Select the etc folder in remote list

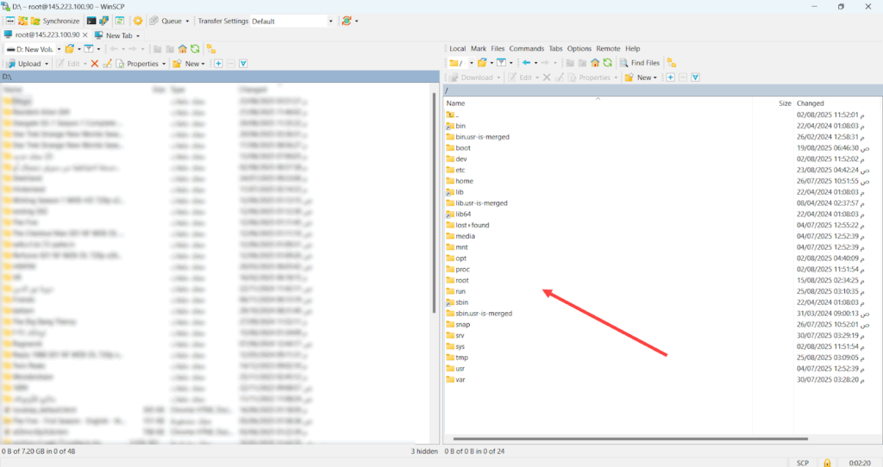tap(460, 170)
